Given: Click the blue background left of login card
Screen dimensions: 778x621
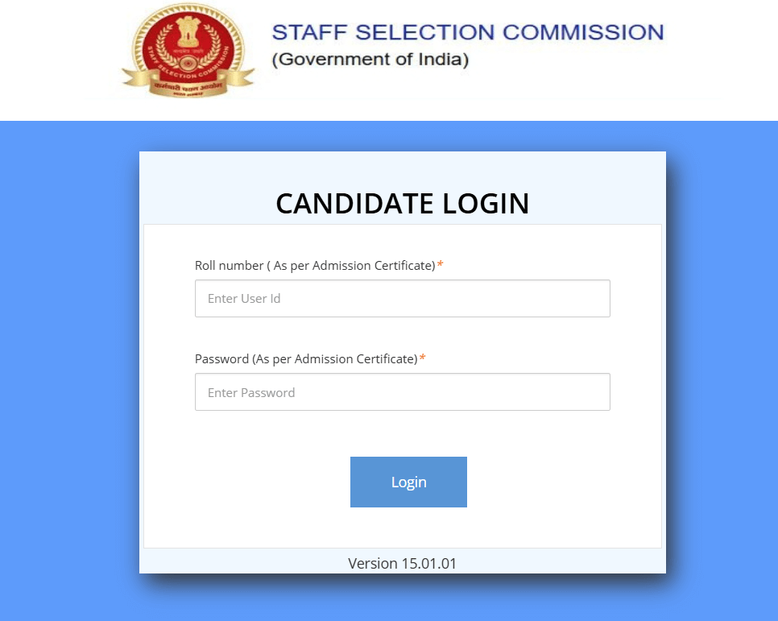Looking at the screenshot, I should pyautogui.click(x=68, y=362).
